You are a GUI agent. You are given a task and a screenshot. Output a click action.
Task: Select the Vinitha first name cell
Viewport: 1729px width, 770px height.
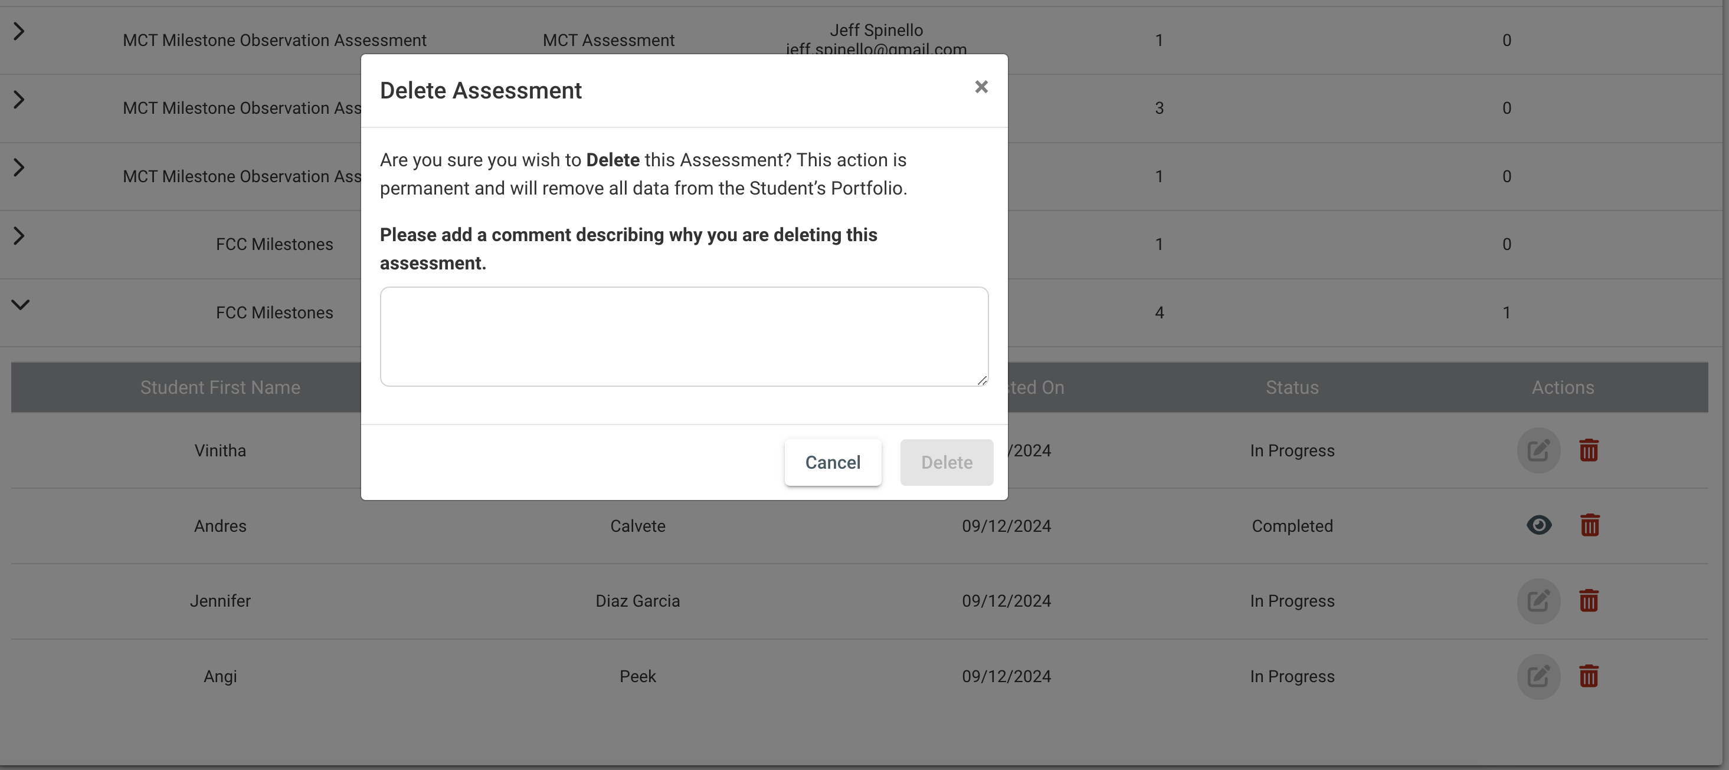[x=220, y=450]
